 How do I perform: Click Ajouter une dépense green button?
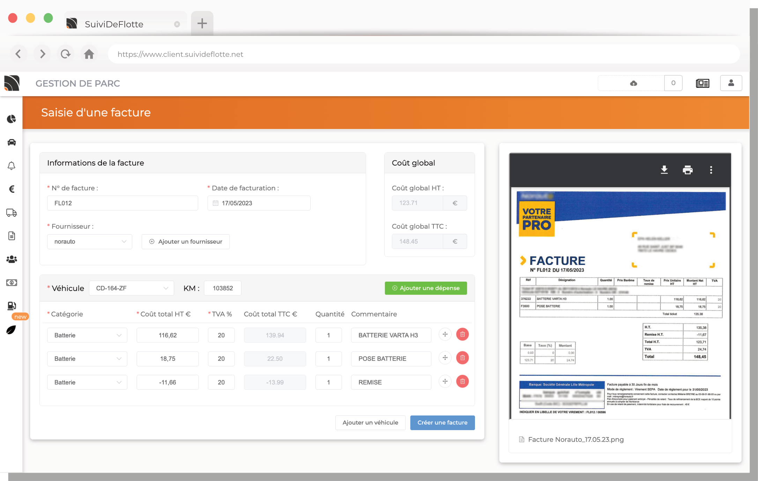point(426,288)
